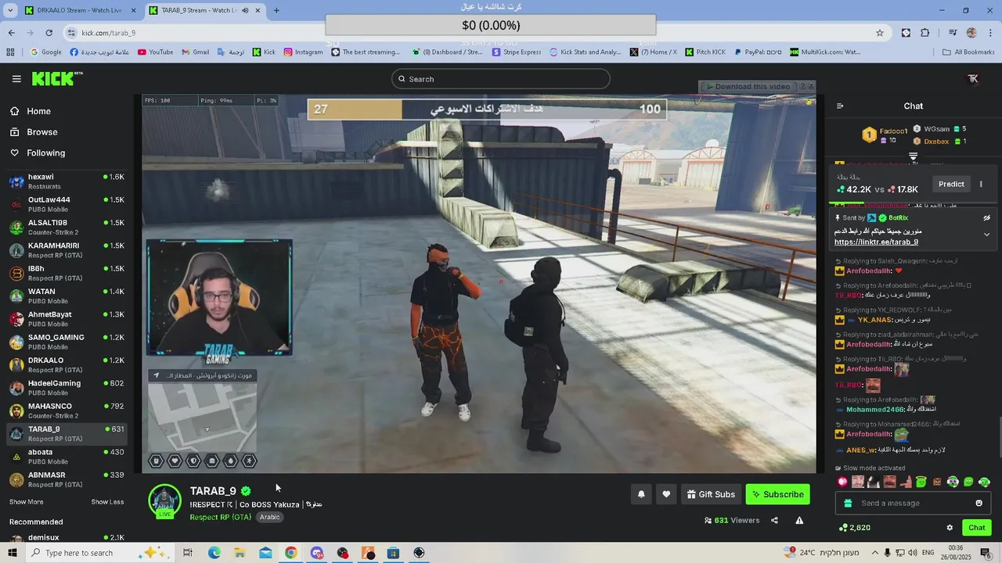
Task: Follow channel using the heart icon
Action: [666, 494]
